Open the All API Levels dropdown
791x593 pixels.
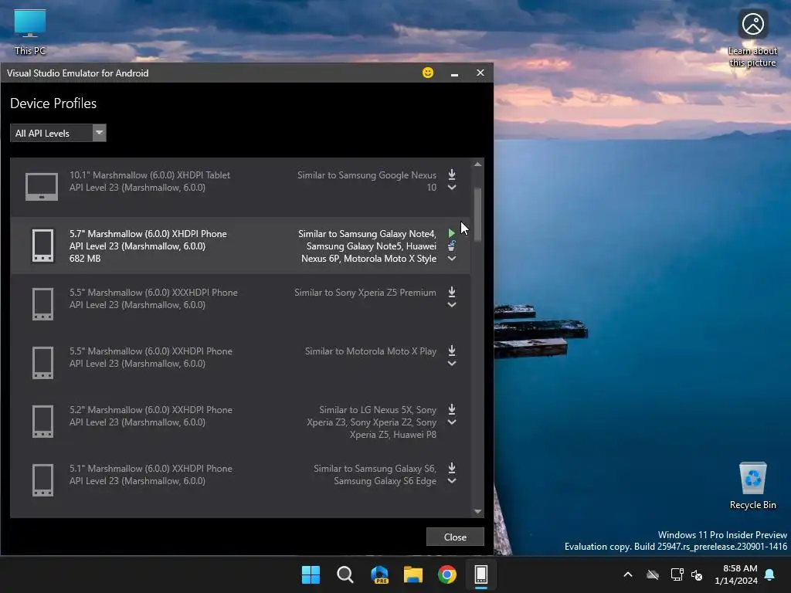(x=58, y=133)
